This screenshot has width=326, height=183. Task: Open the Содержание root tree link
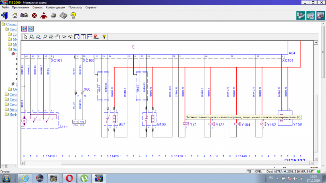coord(12,24)
